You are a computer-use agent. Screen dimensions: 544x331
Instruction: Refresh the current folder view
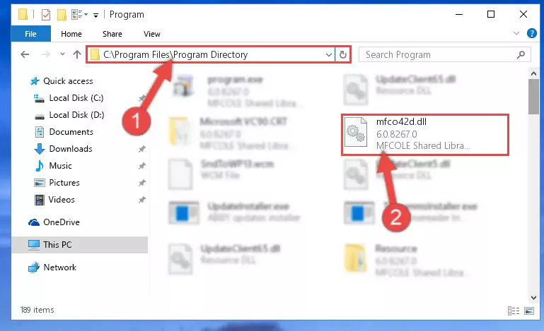343,55
